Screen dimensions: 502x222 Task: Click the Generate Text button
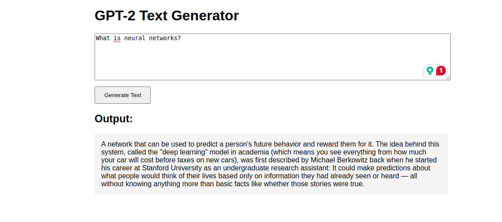122,95
